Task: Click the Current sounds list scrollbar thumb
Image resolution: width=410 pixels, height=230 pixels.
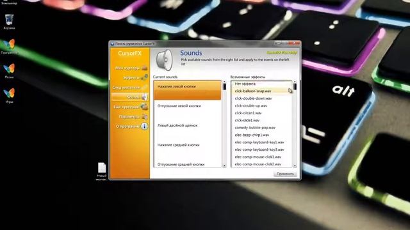Action: pyautogui.click(x=224, y=87)
